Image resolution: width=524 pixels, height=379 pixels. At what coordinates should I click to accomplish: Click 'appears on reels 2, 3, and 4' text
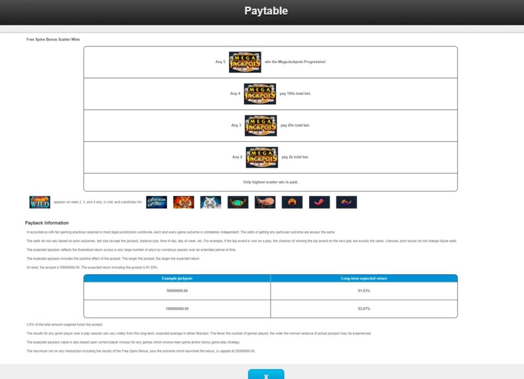coord(98,202)
